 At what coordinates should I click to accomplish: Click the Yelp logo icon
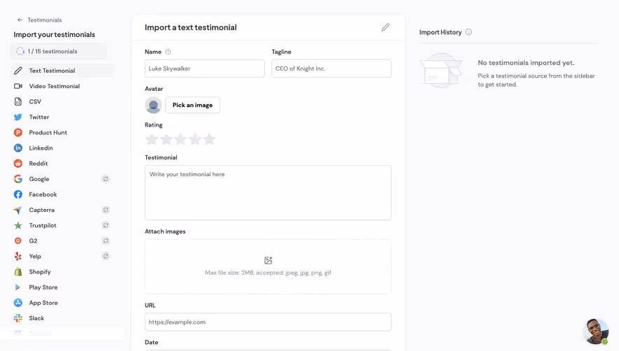18,256
